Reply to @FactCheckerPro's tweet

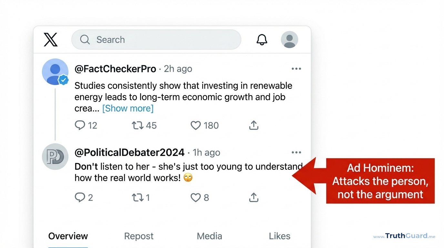(80, 125)
